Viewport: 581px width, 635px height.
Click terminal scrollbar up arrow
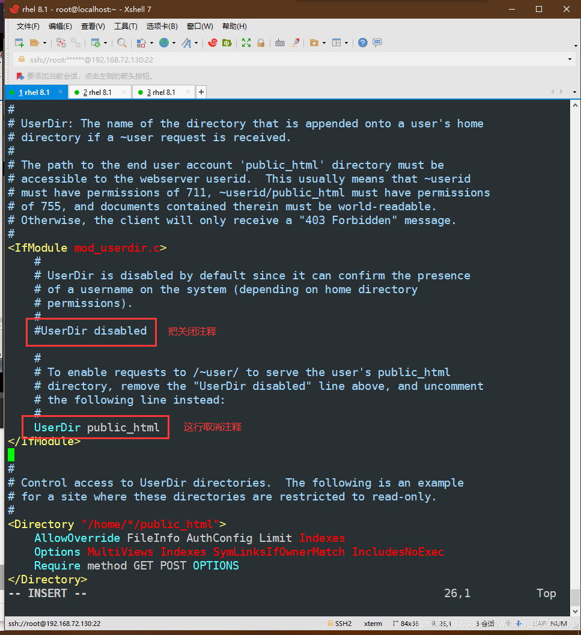click(x=575, y=105)
